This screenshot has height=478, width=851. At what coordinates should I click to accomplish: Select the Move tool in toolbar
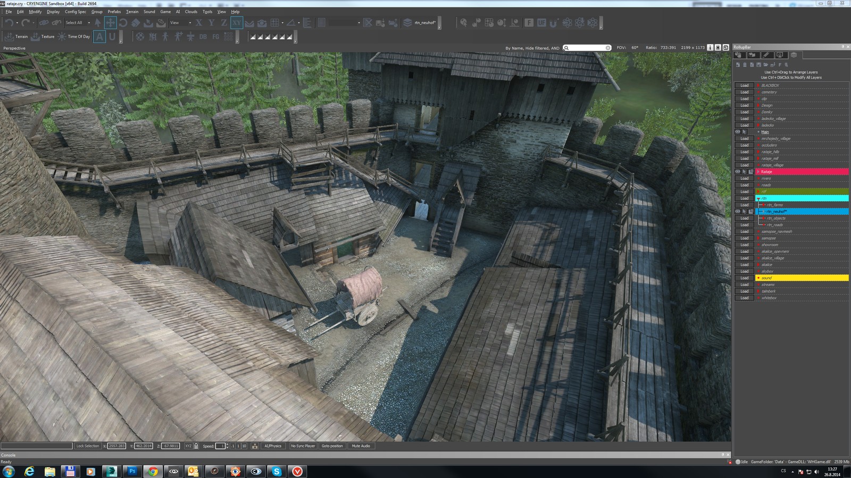click(x=110, y=23)
